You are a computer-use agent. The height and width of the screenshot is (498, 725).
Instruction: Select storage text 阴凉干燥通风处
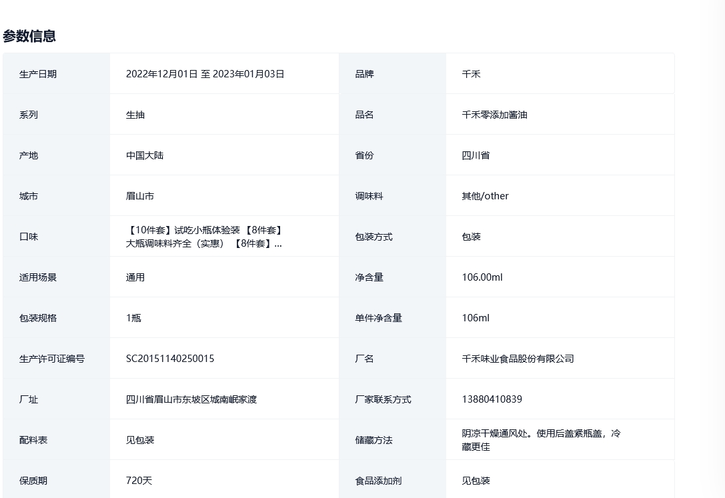494,433
